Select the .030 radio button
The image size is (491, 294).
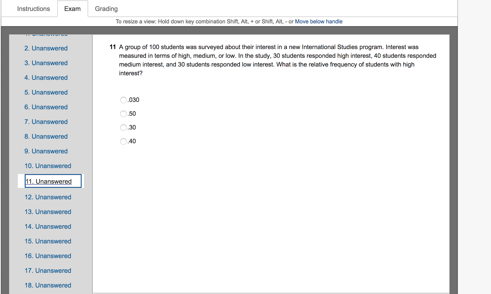(x=123, y=100)
